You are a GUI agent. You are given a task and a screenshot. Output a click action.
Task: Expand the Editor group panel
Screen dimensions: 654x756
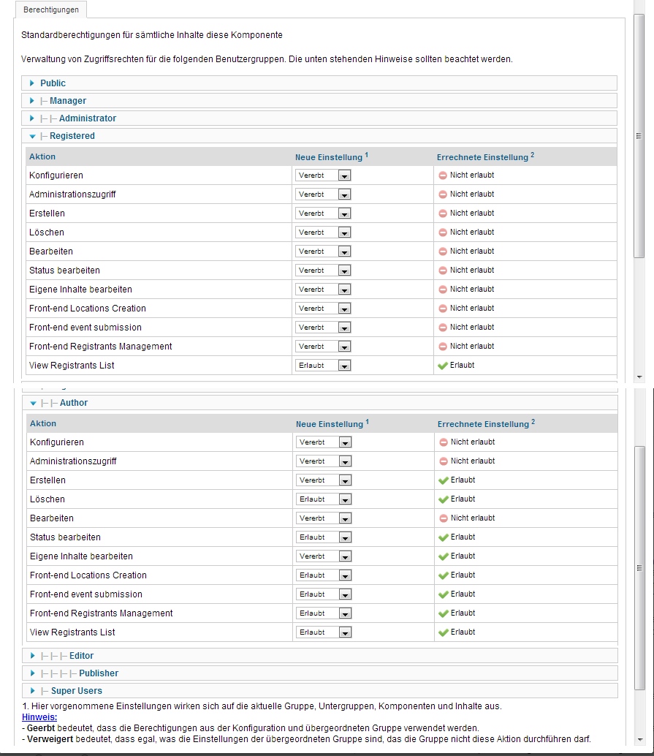click(x=81, y=656)
